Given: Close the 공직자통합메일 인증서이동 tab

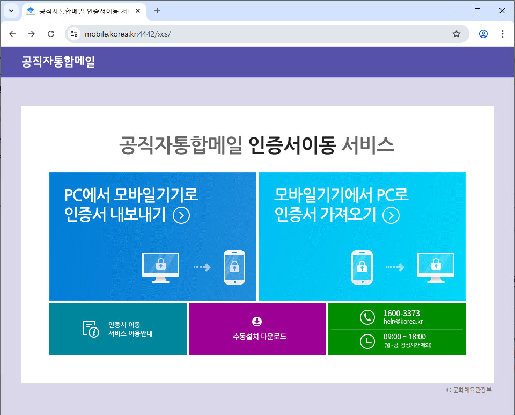Looking at the screenshot, I should pyautogui.click(x=138, y=11).
